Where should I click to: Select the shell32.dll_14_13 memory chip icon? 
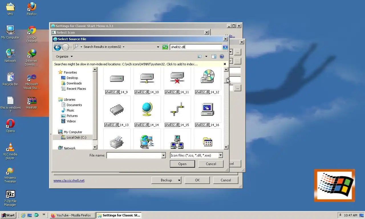tap(117, 110)
